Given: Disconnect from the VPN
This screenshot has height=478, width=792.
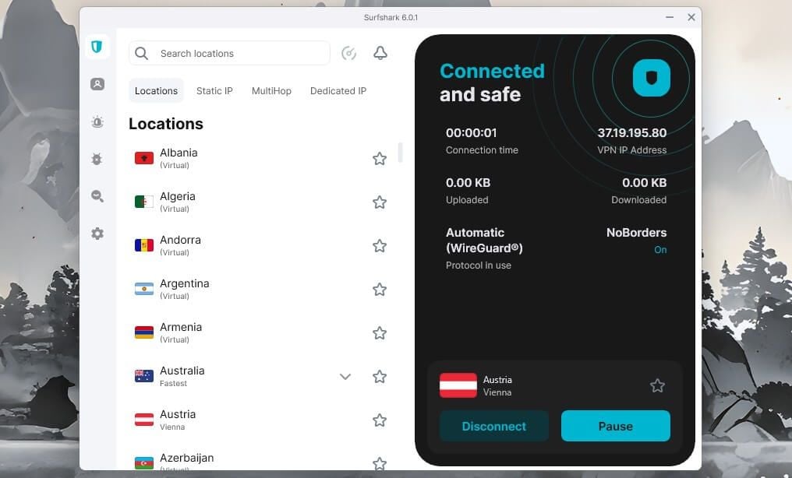Looking at the screenshot, I should 494,426.
